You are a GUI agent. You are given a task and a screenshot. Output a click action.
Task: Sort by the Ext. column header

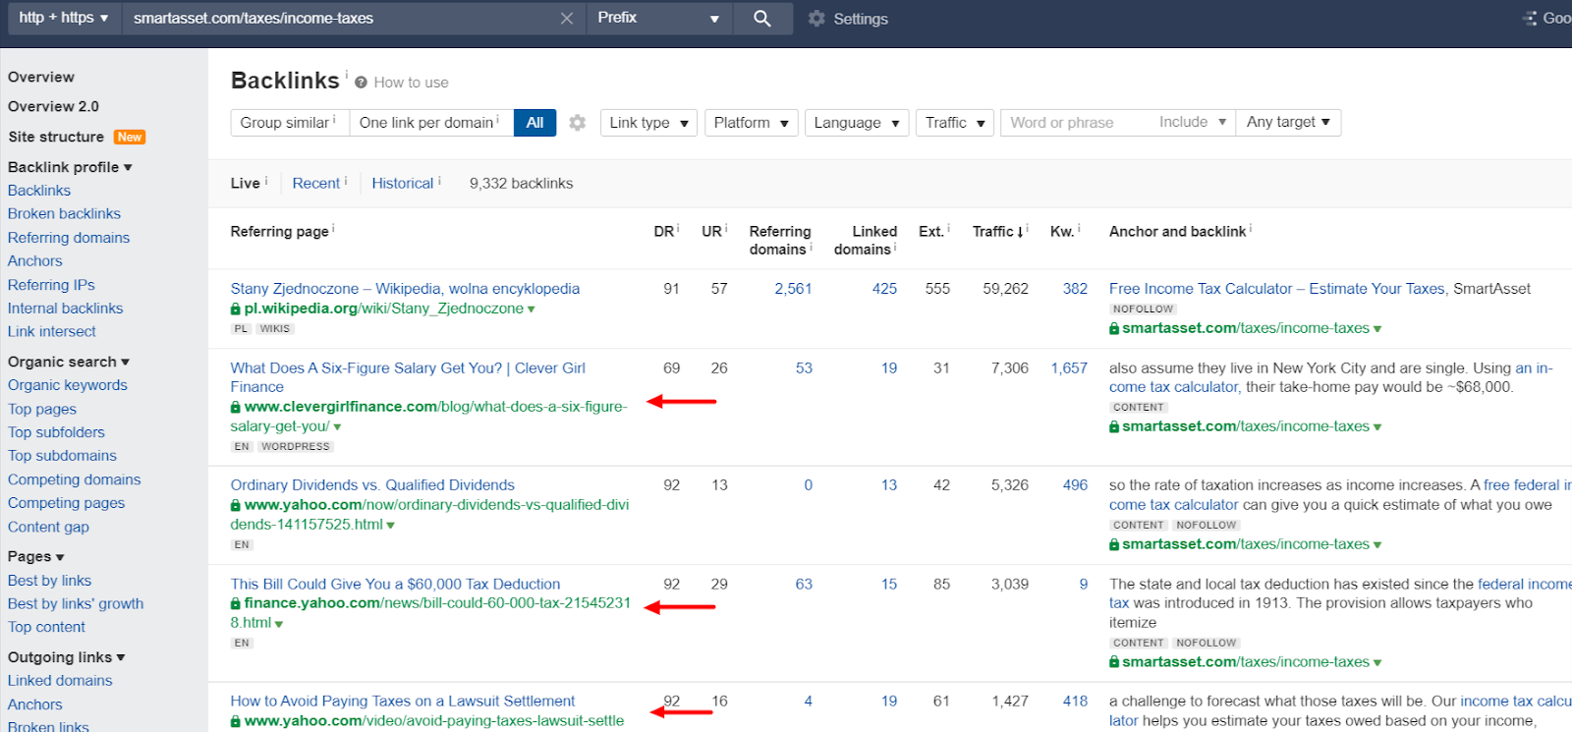pos(933,232)
